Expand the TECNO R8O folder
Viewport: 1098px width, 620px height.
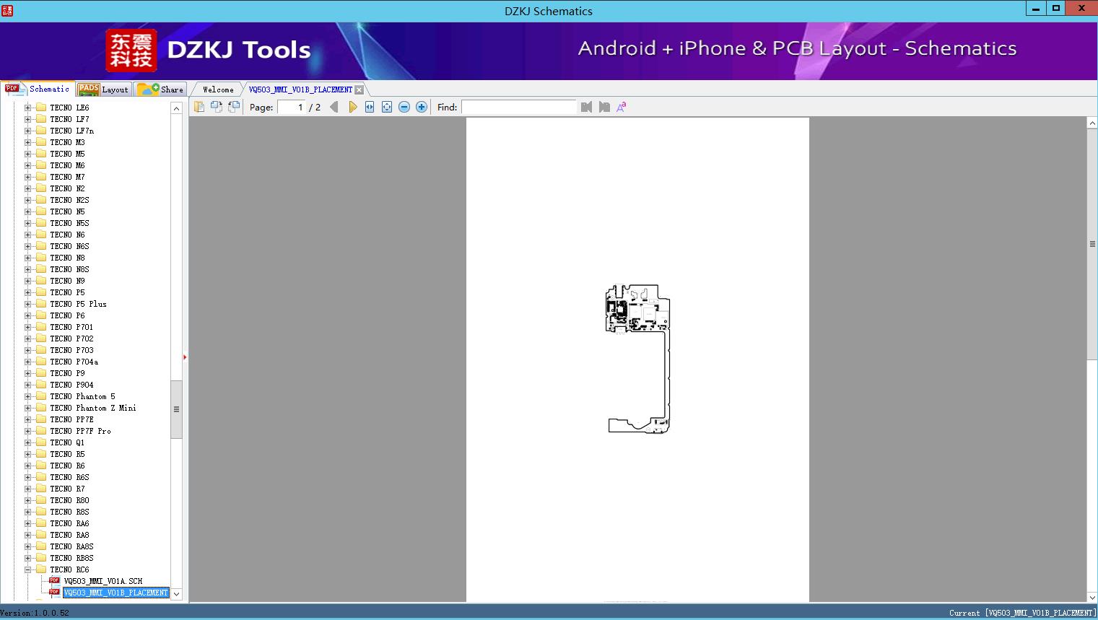27,500
